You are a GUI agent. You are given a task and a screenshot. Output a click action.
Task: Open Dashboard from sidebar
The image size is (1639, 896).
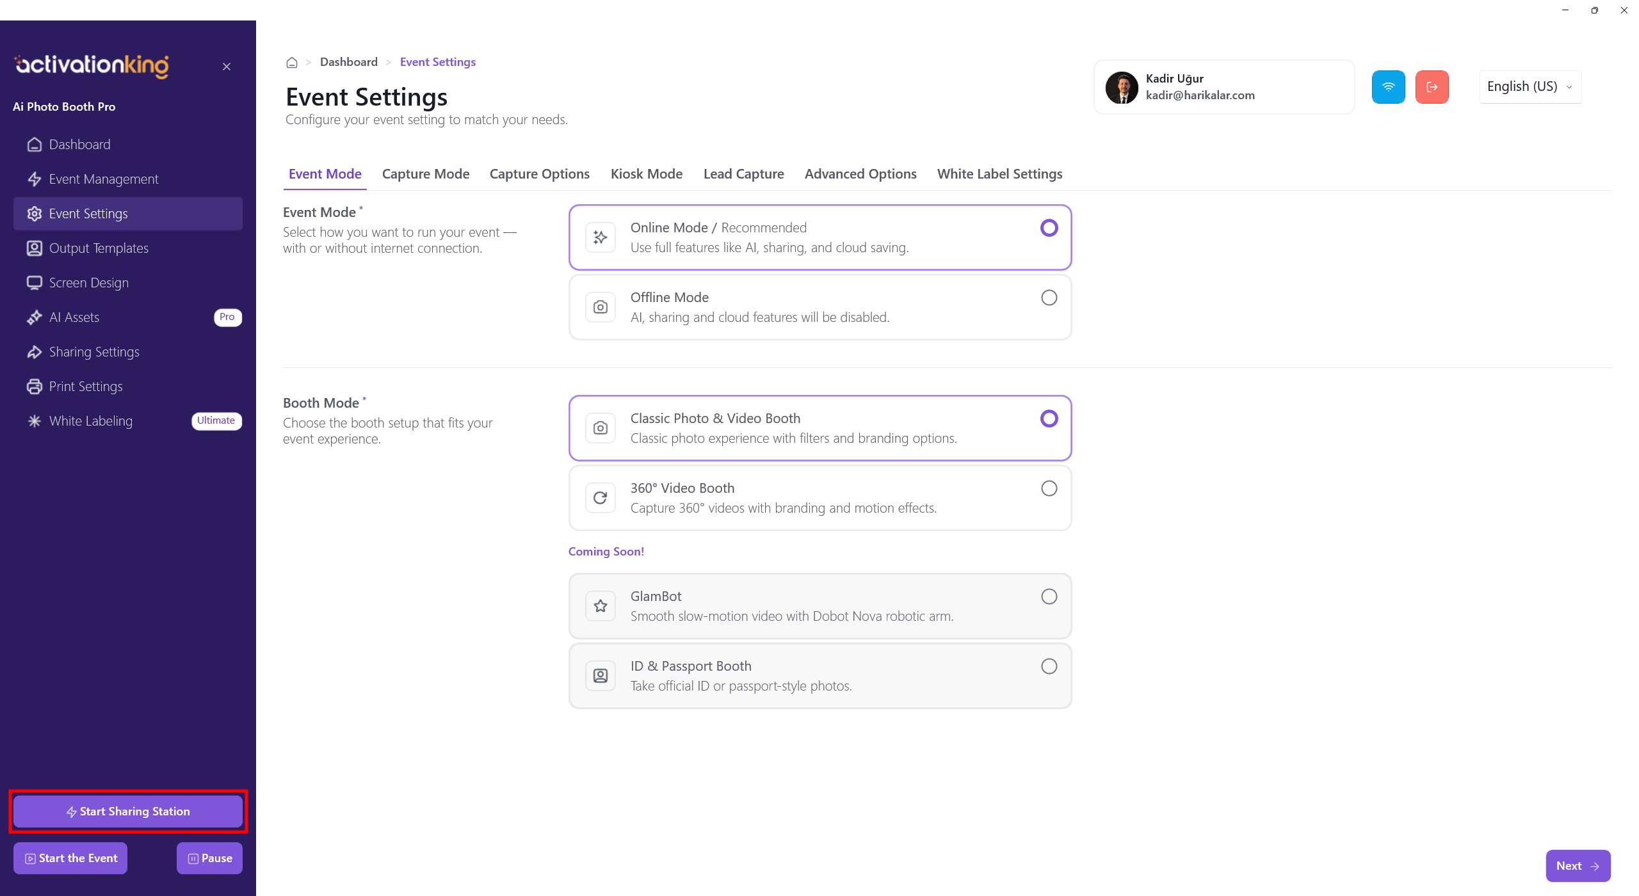point(79,145)
